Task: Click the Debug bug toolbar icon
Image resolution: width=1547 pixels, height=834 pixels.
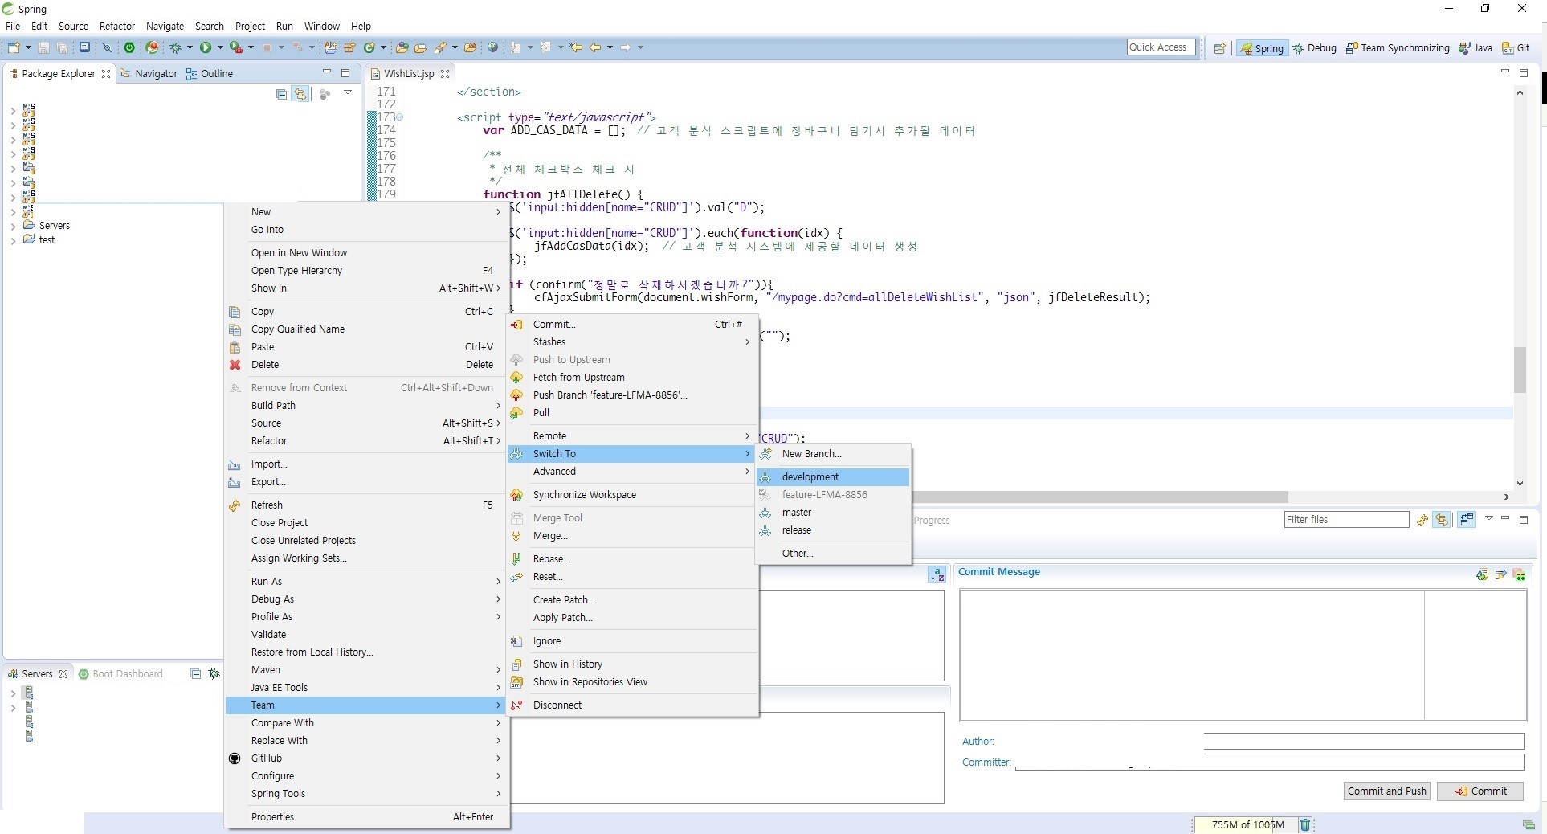Action: tap(175, 47)
